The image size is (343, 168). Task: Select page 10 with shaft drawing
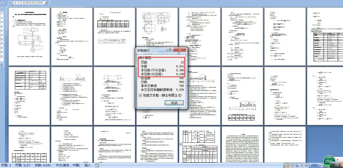click(x=72, y=96)
